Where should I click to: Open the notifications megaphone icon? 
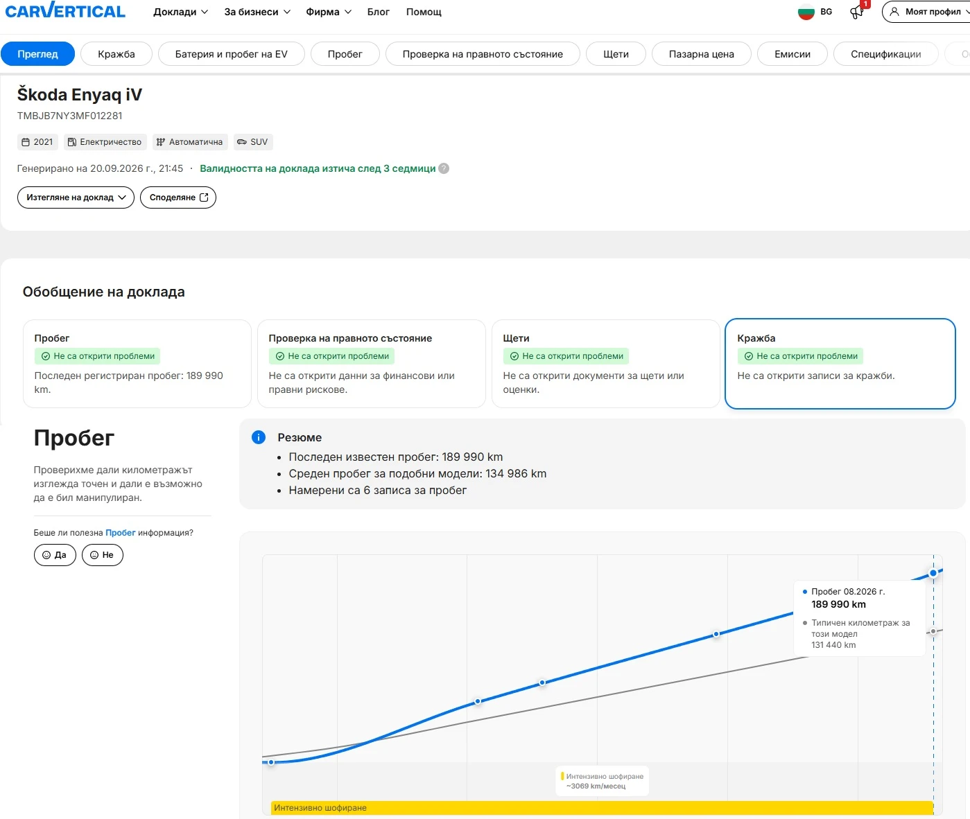[858, 12]
